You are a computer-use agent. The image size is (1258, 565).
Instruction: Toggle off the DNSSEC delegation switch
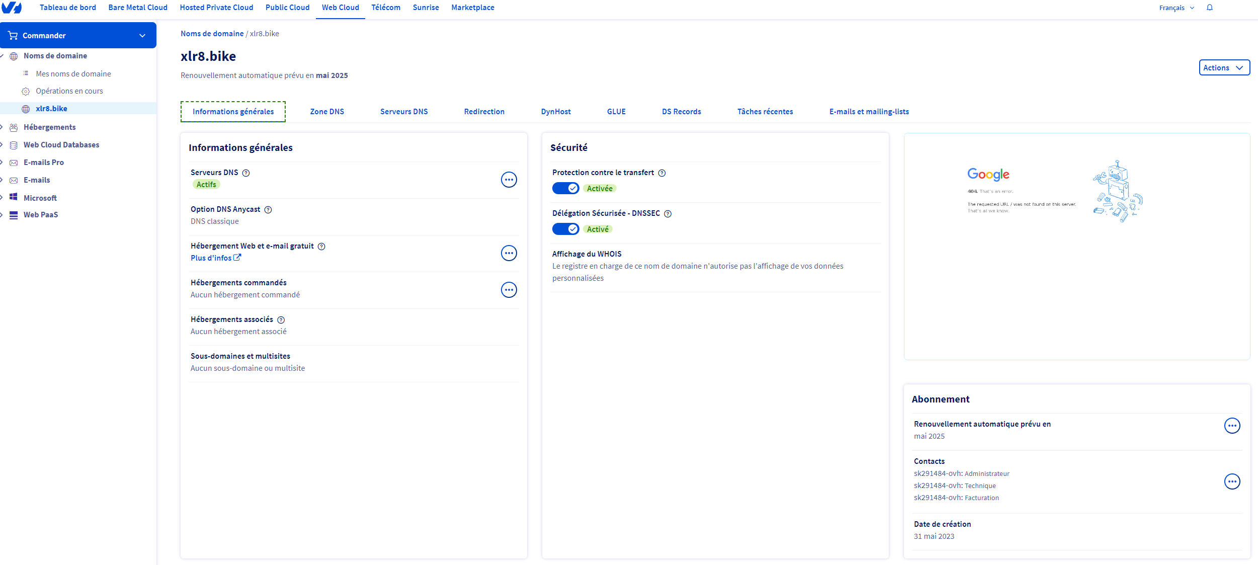[x=565, y=229]
